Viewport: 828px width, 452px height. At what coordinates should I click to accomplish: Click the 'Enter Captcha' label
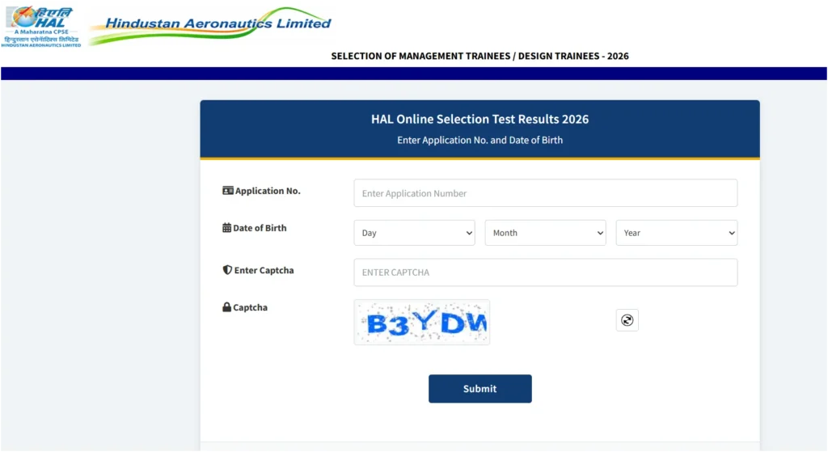264,270
